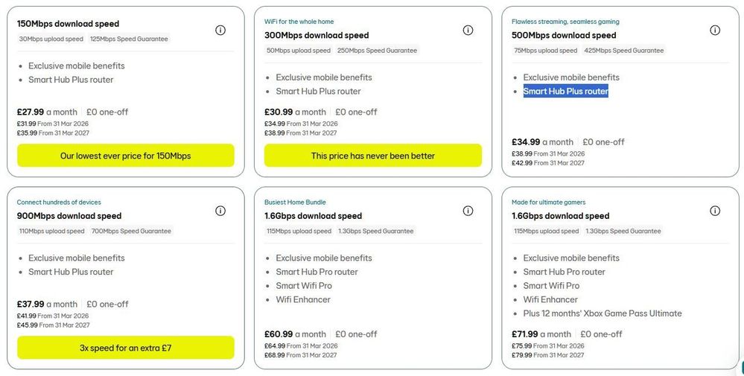The width and height of the screenshot is (744, 376).
Task: Select the 500Mbps download speed heading
Action: (x=564, y=35)
